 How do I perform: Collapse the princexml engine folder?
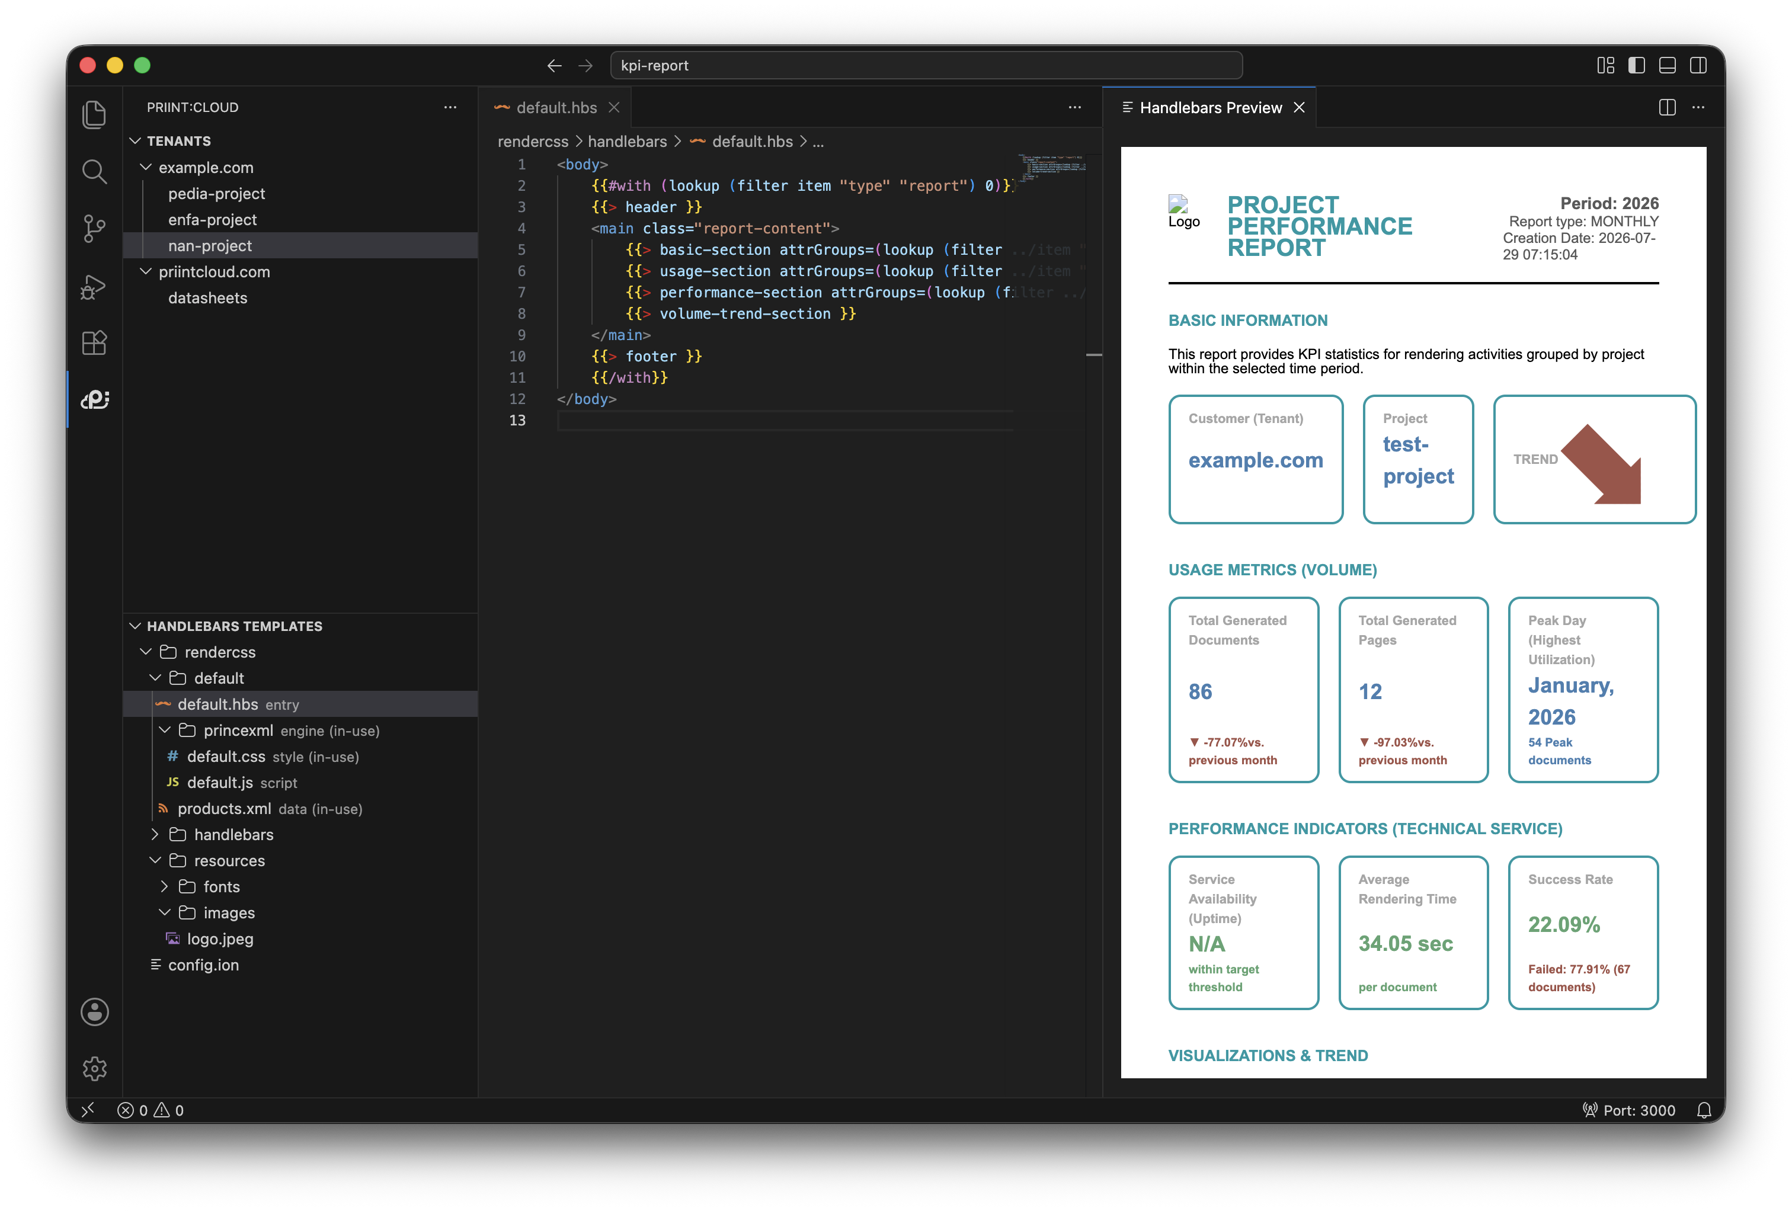tap(164, 730)
